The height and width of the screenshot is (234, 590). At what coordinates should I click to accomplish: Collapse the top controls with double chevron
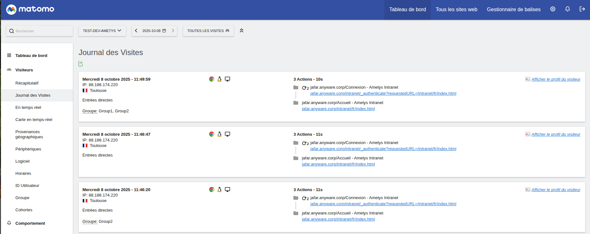tap(242, 31)
